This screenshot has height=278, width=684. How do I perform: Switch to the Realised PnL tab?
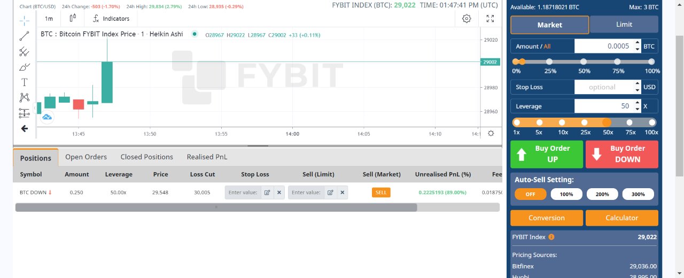tap(207, 157)
